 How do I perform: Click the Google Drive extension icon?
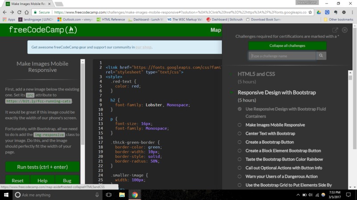click(320, 13)
